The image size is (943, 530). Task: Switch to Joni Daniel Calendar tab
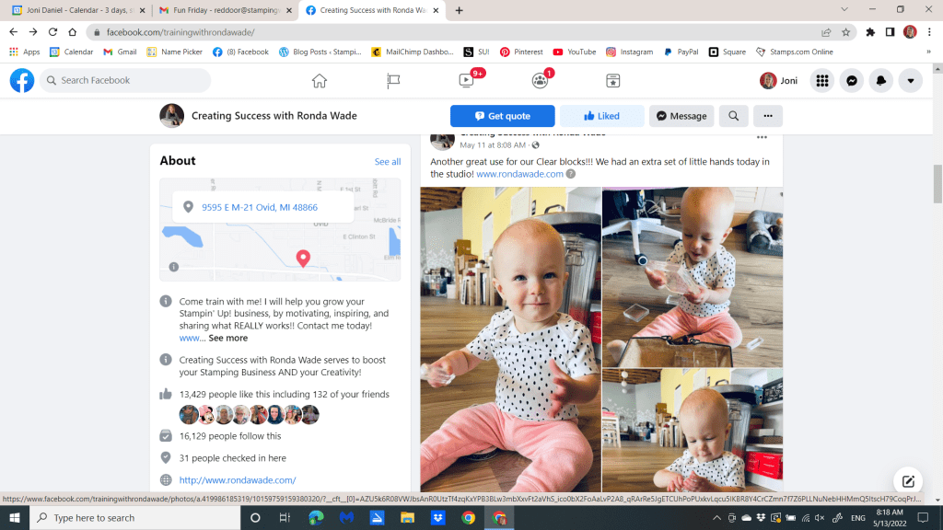tap(76, 10)
